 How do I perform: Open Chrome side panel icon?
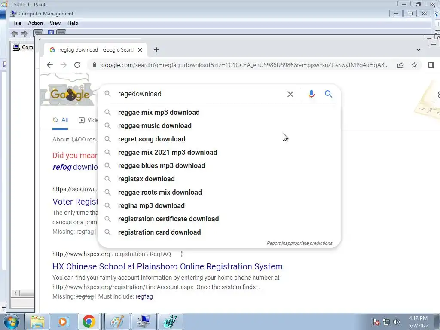(x=431, y=65)
